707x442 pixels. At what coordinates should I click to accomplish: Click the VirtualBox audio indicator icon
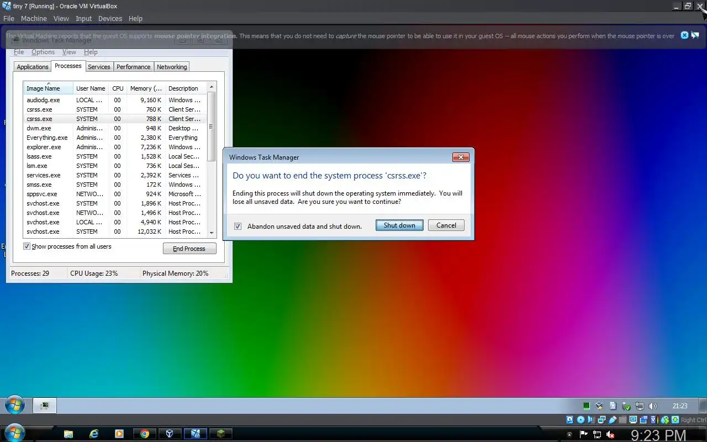pyautogui.click(x=592, y=420)
